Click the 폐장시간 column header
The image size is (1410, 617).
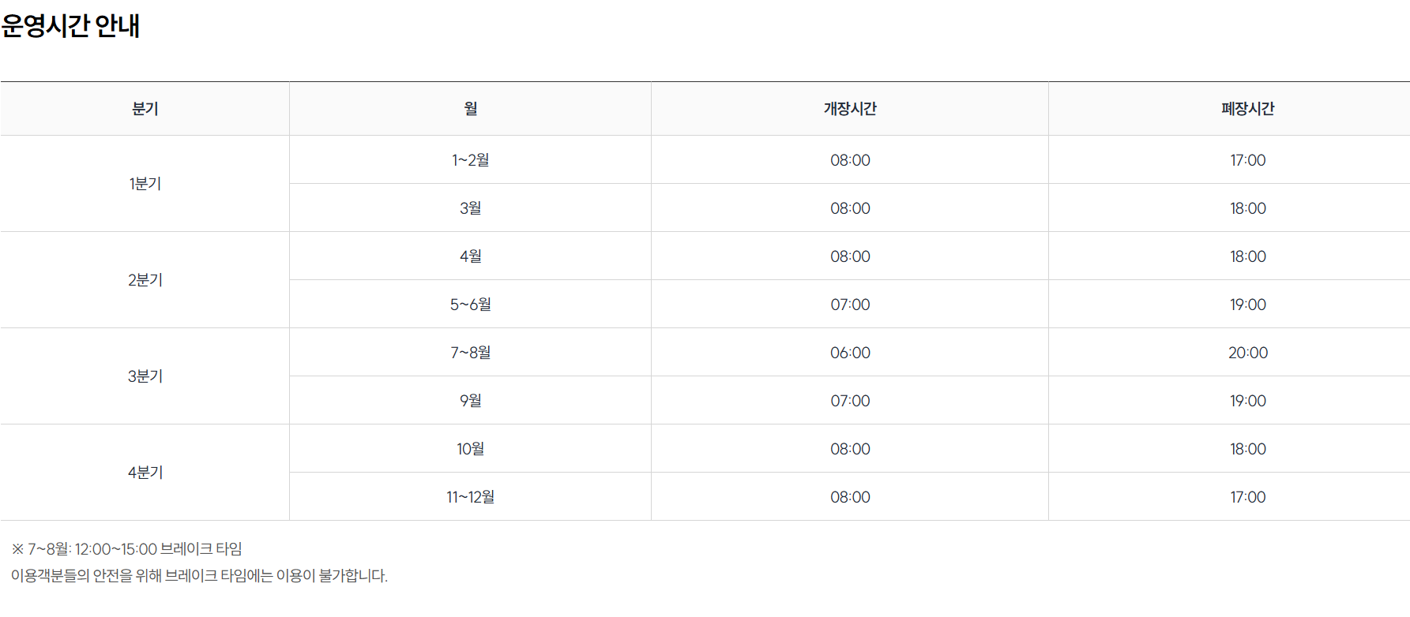point(1248,109)
